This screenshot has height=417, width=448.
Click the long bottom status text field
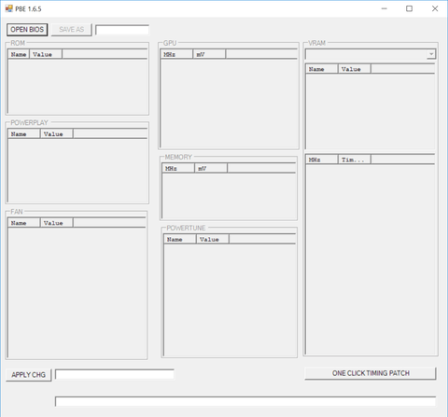pos(245,401)
